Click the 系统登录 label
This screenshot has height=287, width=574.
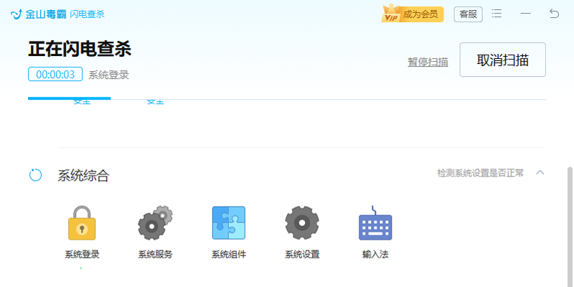[82, 255]
